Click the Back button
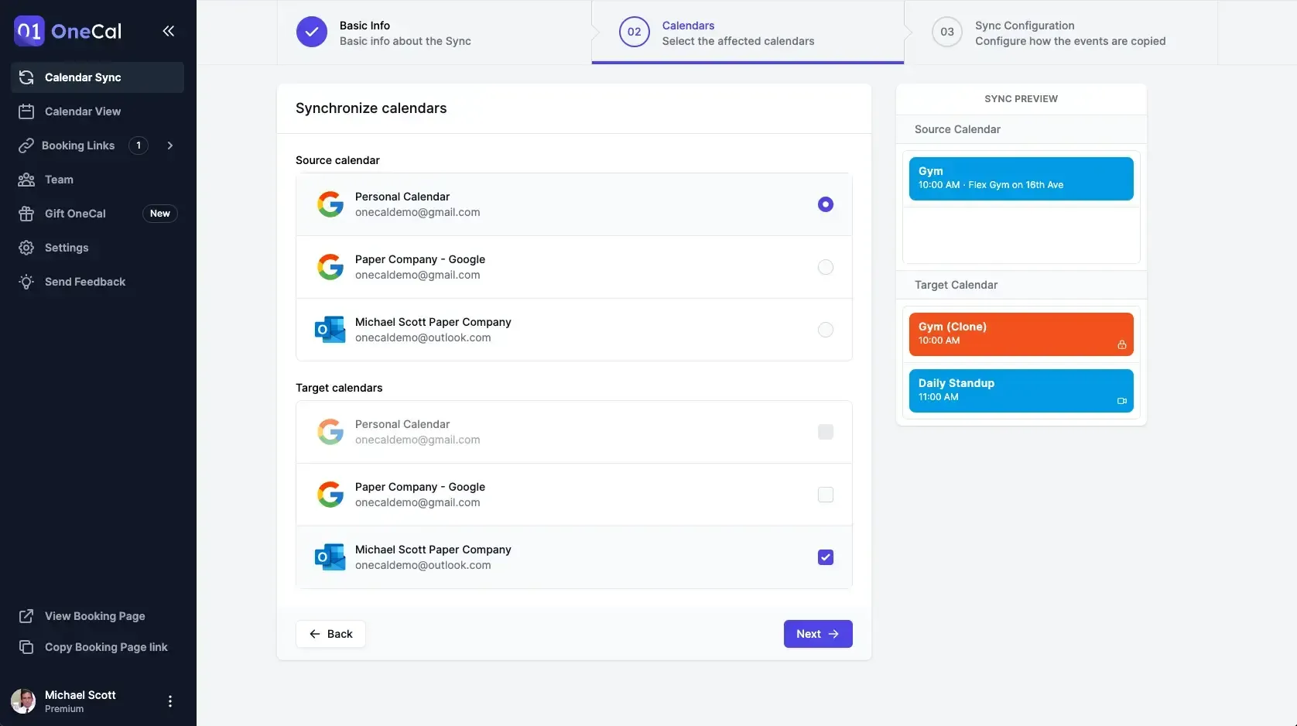Image resolution: width=1297 pixels, height=726 pixels. tap(330, 633)
